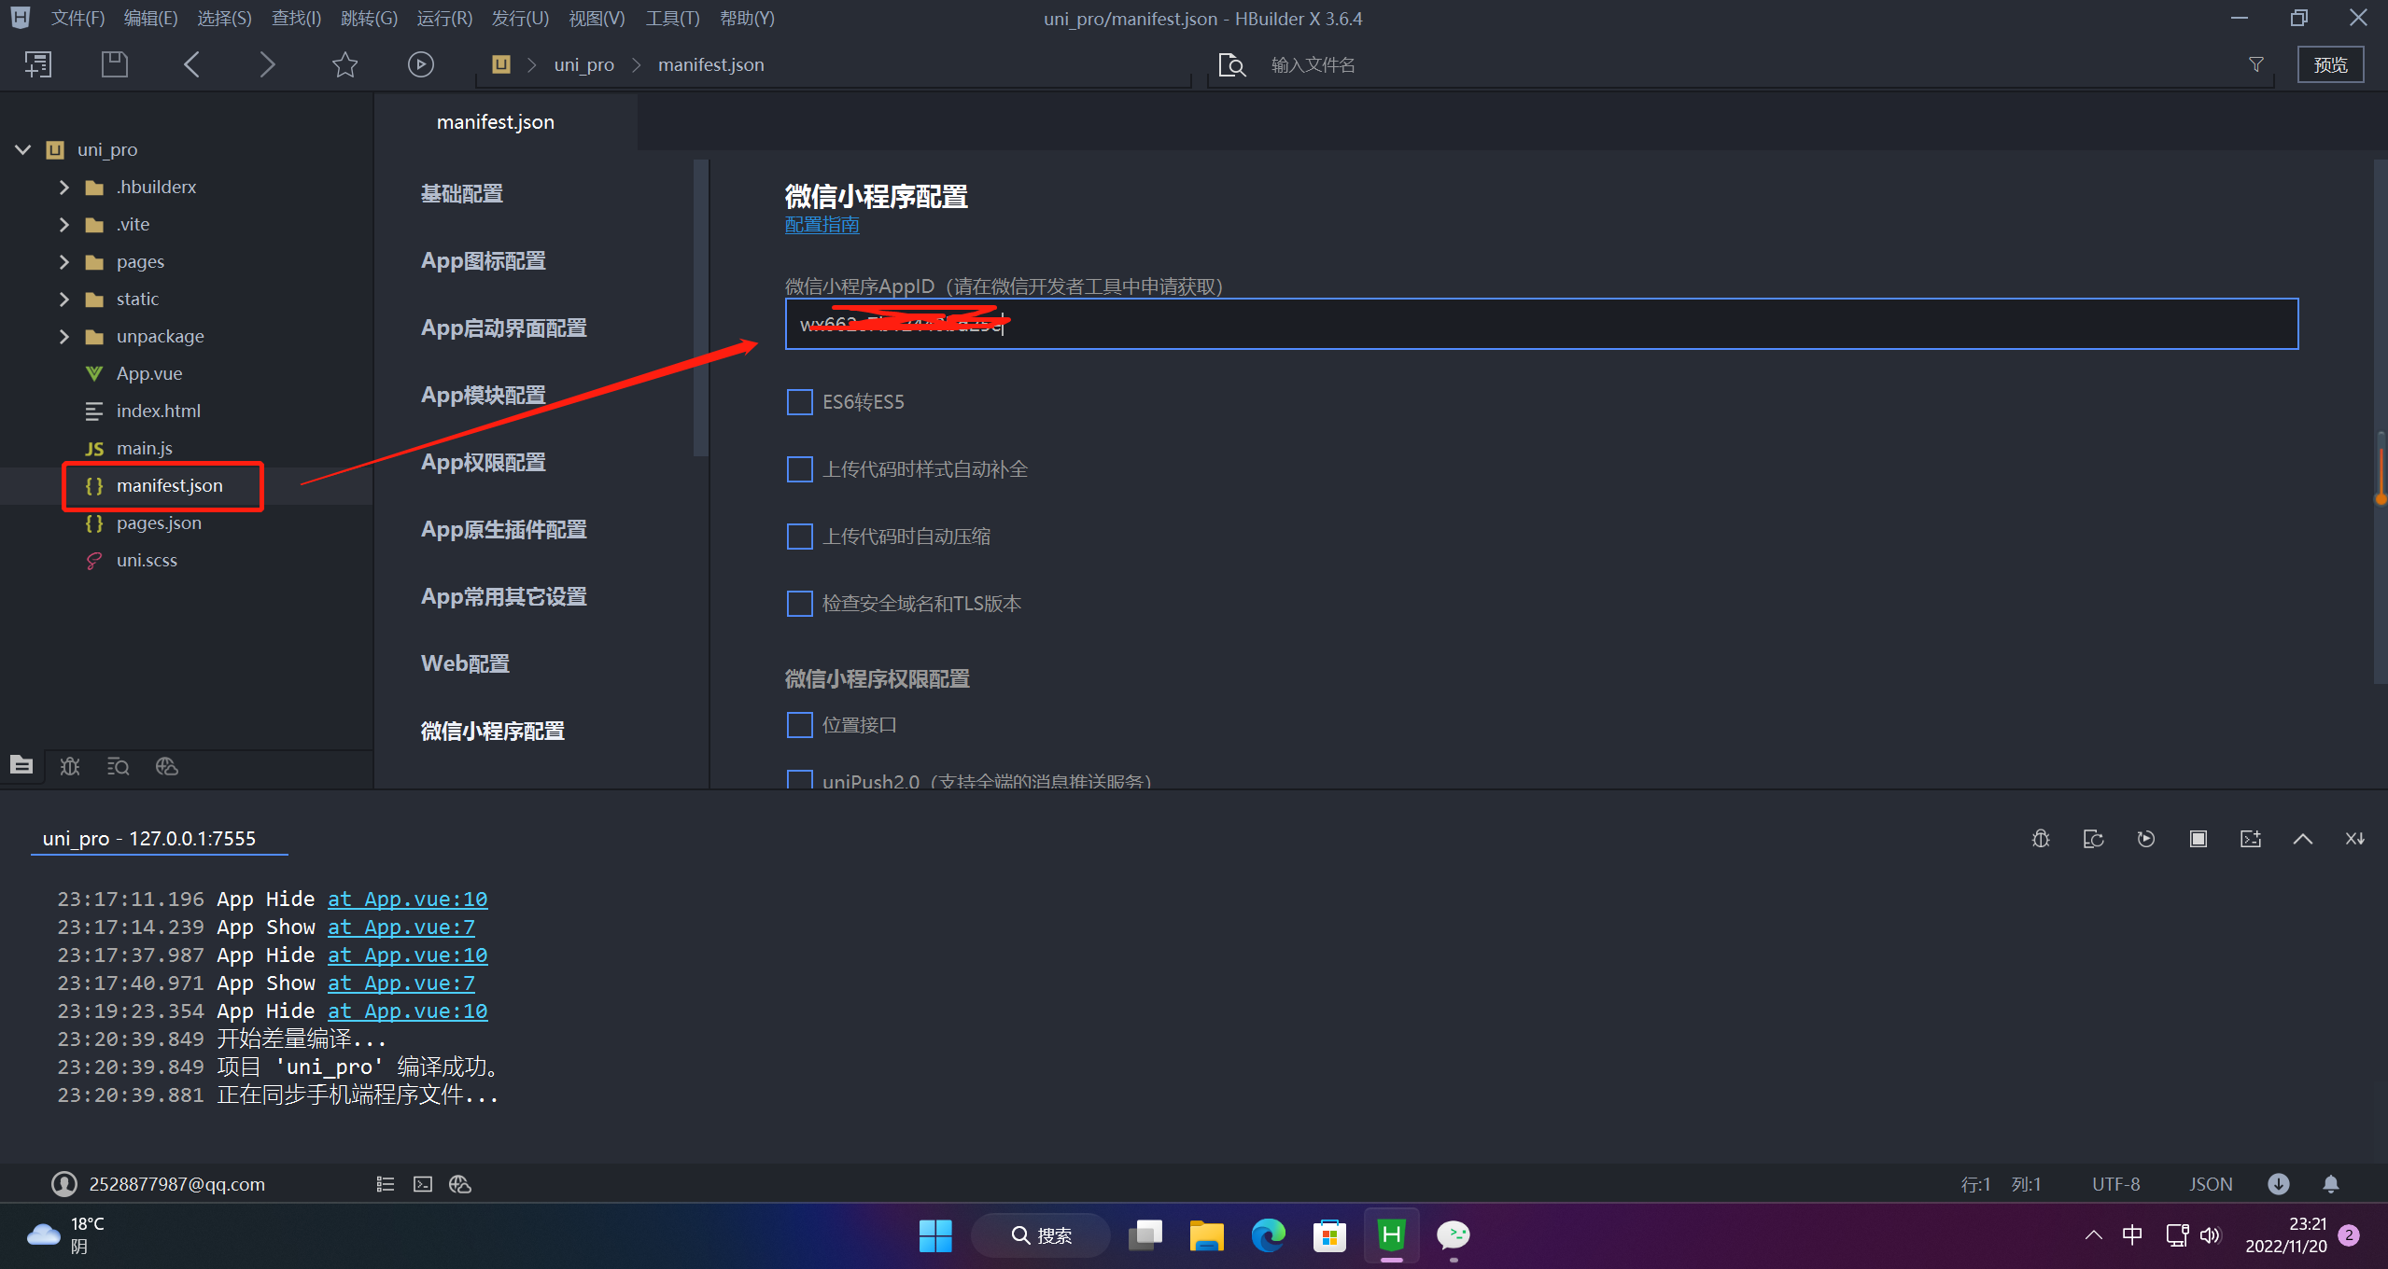Open the 发行(U) menu

pyautogui.click(x=520, y=18)
